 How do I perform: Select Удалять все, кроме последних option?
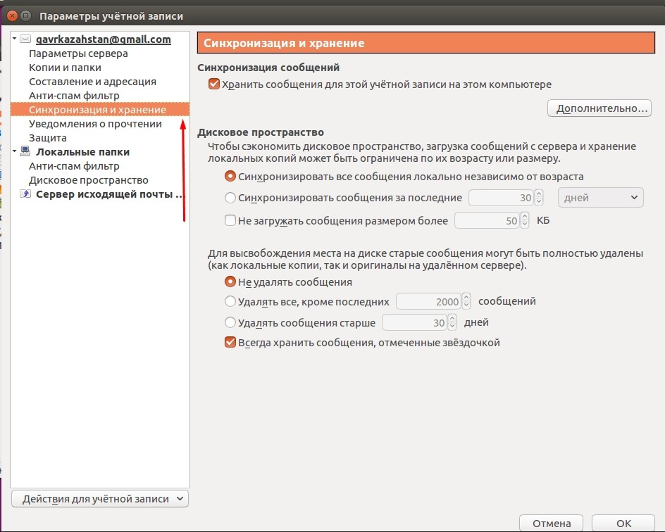[x=230, y=301]
